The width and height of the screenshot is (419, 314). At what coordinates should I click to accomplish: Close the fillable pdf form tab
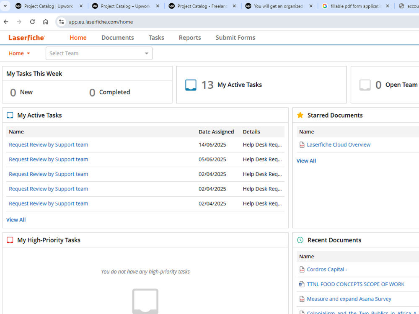click(x=388, y=6)
